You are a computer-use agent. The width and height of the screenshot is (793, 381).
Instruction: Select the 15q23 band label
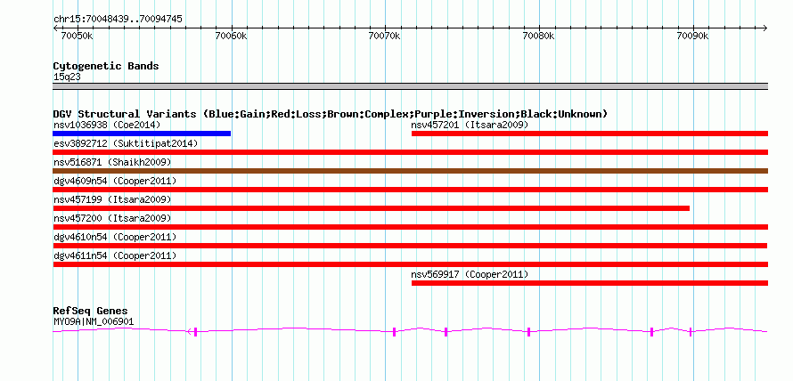point(67,77)
